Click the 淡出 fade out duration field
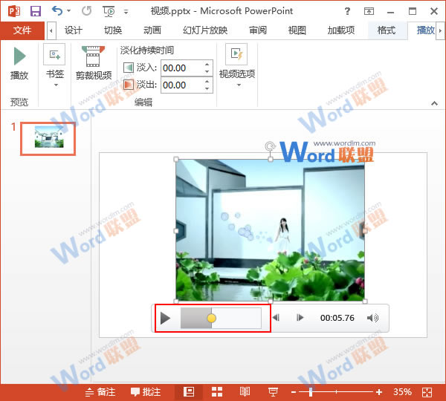This screenshot has height=401, width=446. [182, 85]
